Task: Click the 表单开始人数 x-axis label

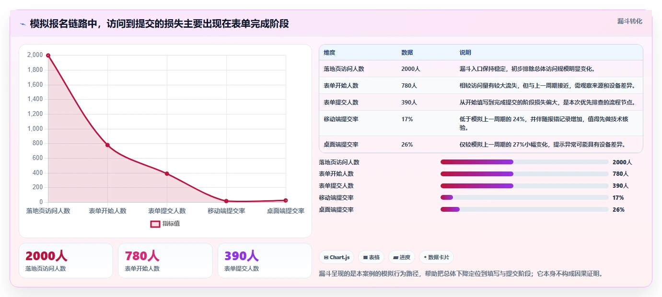Action: point(107,211)
